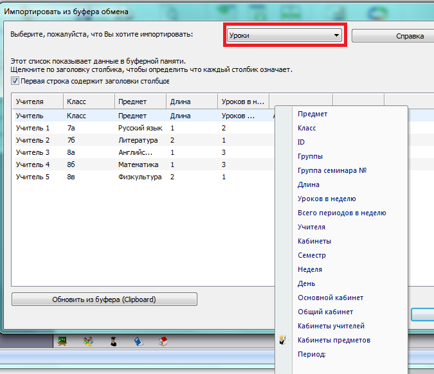Click the 'Уроков в н...' column header
The image size is (434, 374).
point(242,102)
